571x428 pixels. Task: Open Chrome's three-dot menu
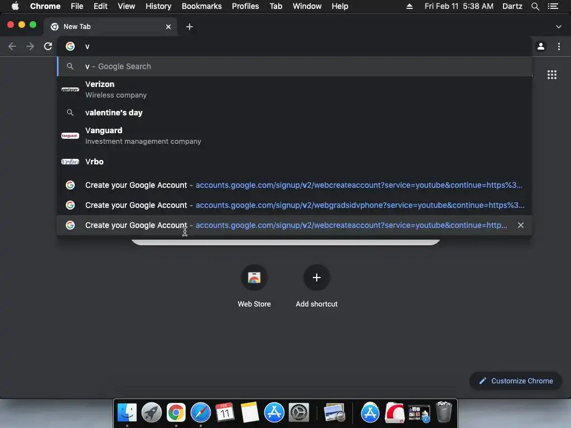coord(559,46)
